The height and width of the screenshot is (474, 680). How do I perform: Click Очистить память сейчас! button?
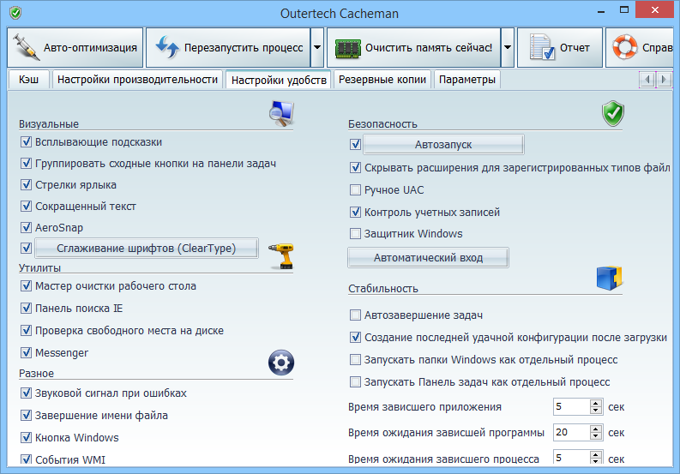point(413,48)
